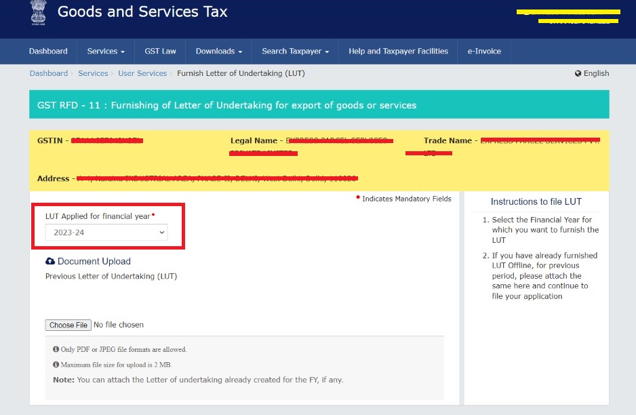Open the GST Law menu
The height and width of the screenshot is (415, 636).
[160, 51]
